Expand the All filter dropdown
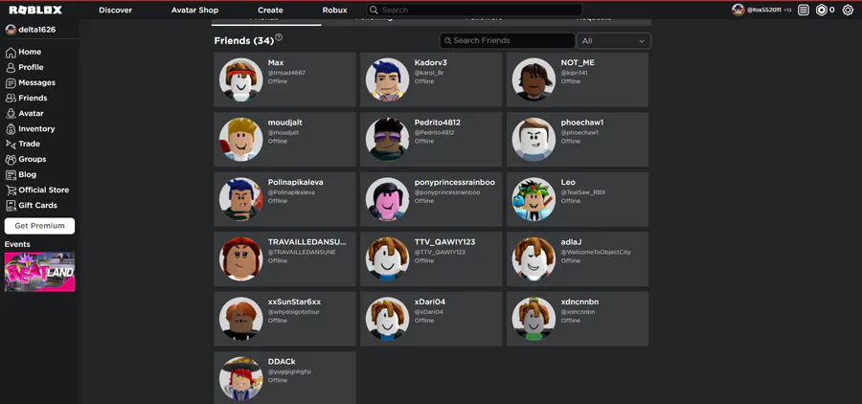This screenshot has width=862, height=404. point(614,40)
